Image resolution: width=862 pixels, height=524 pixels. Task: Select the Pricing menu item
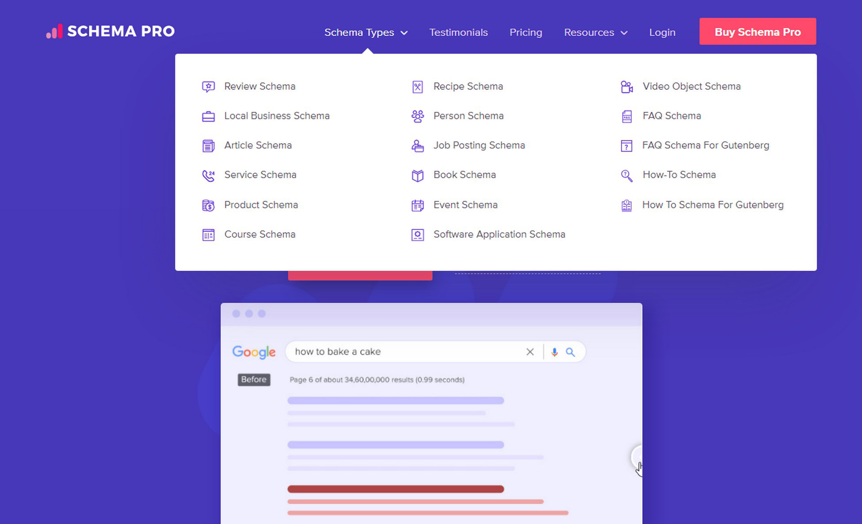point(526,32)
